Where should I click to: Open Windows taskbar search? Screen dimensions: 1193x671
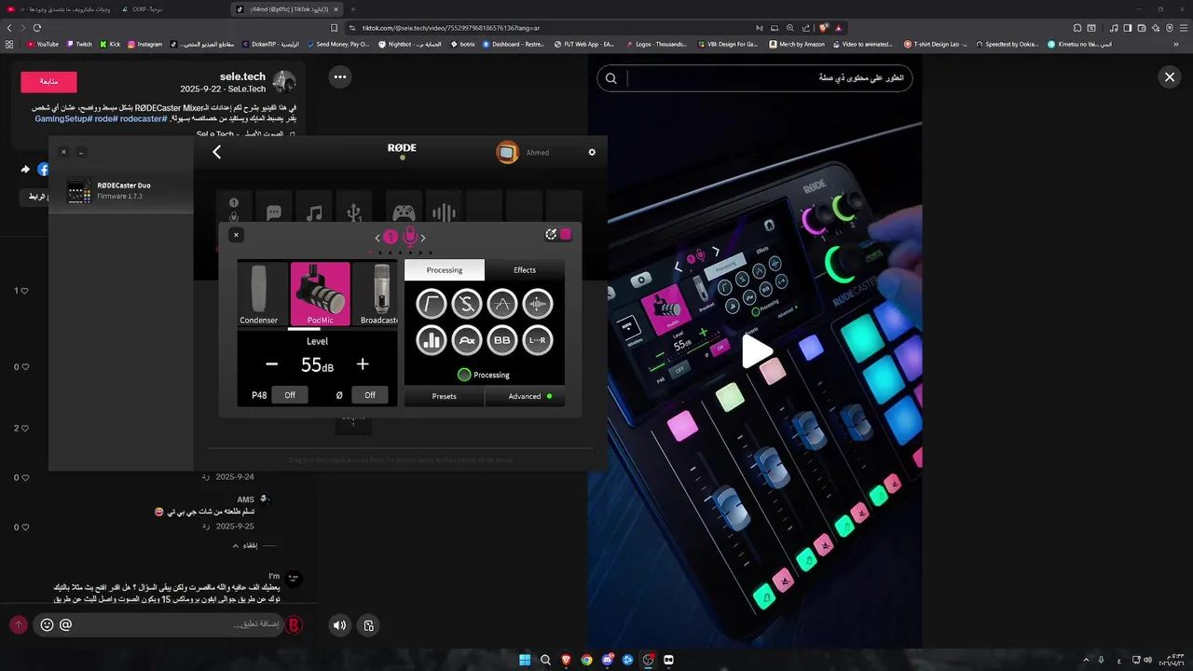coord(545,660)
